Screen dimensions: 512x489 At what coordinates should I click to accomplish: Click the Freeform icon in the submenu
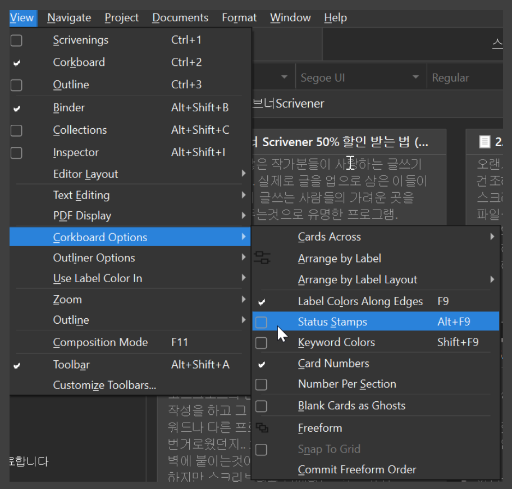pos(262,428)
